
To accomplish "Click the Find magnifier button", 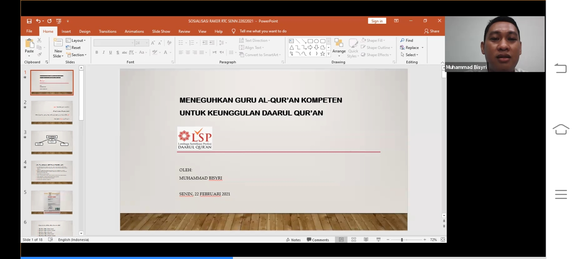I will [407, 40].
